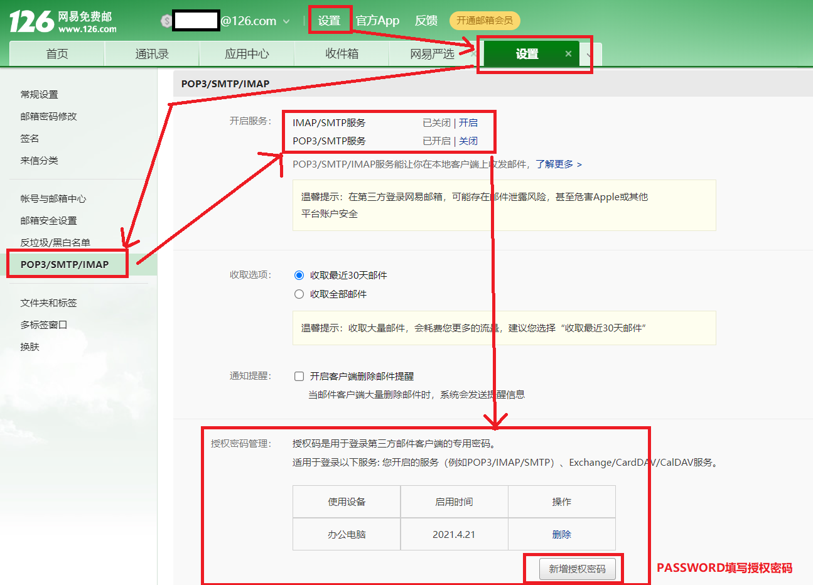Click the IMAP/SMTP服务 label
The width and height of the screenshot is (813, 585).
[329, 122]
